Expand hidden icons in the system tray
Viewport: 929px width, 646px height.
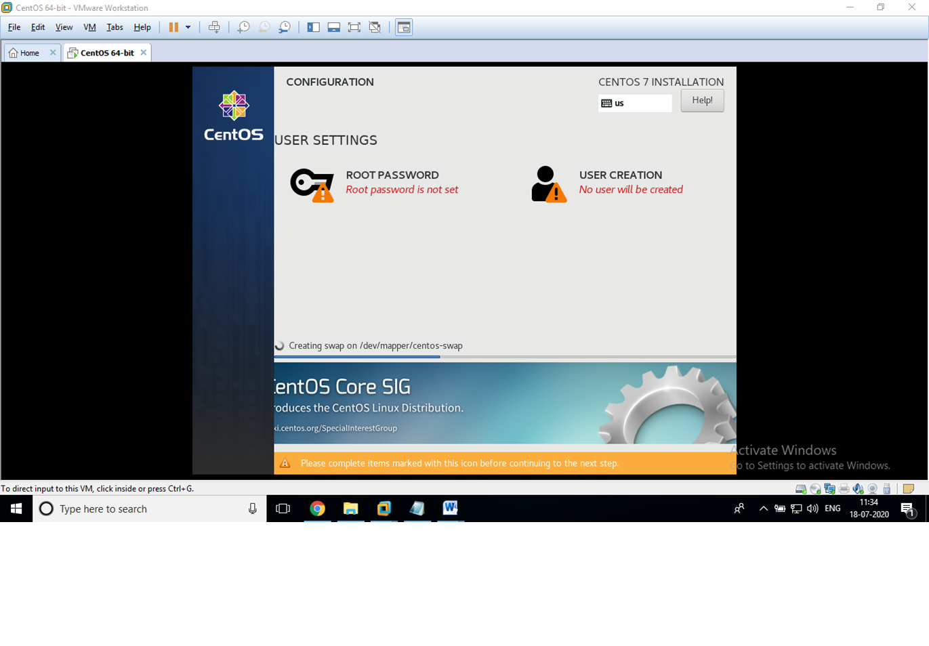click(763, 509)
